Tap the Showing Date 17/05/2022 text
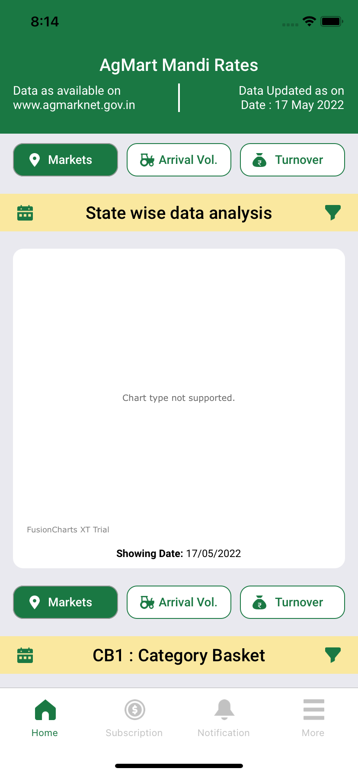 tap(179, 553)
